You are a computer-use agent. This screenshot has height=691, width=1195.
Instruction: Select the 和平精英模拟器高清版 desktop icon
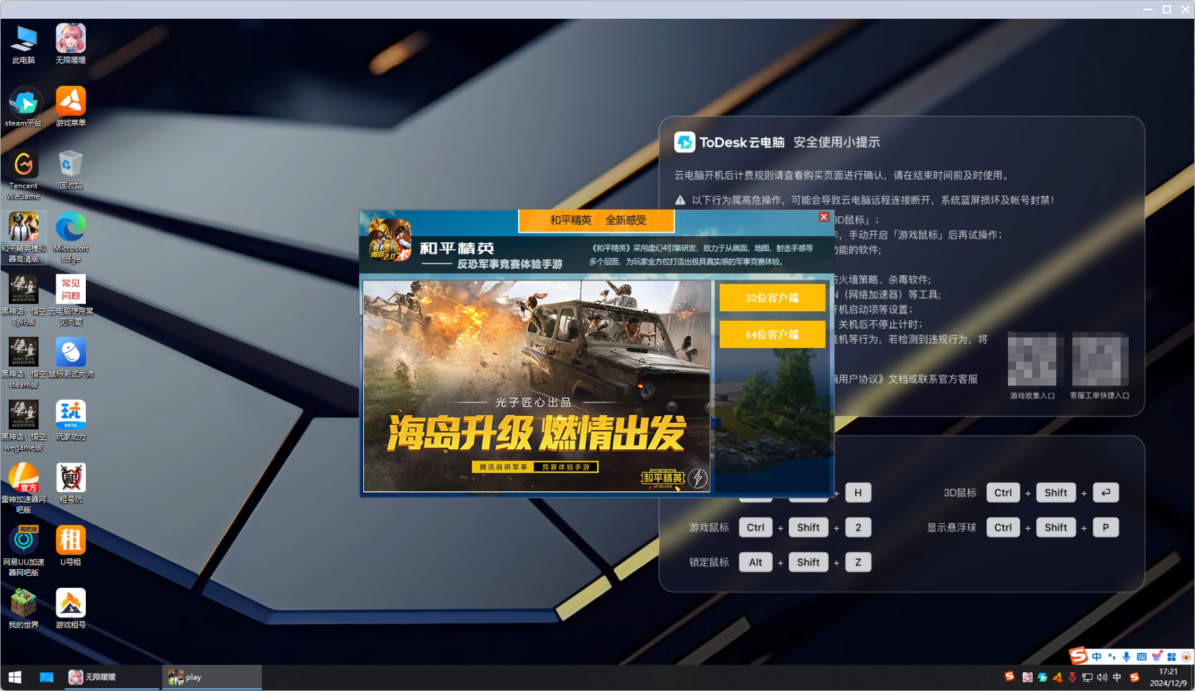(23, 238)
